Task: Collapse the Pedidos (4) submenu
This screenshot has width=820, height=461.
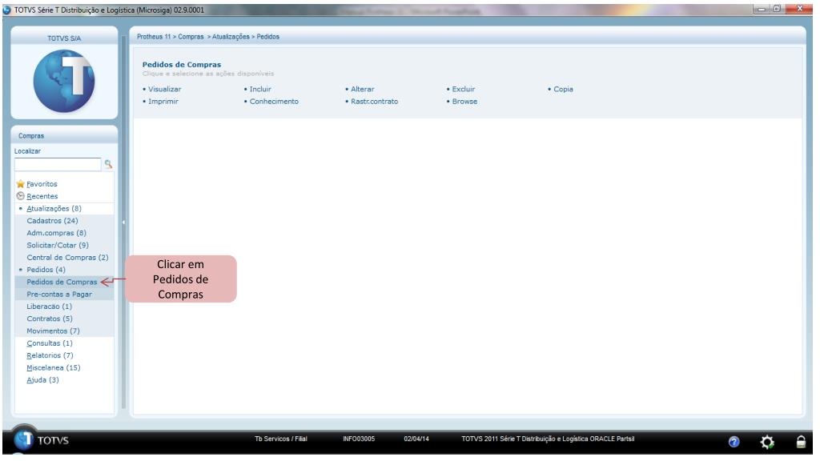Action: point(46,270)
